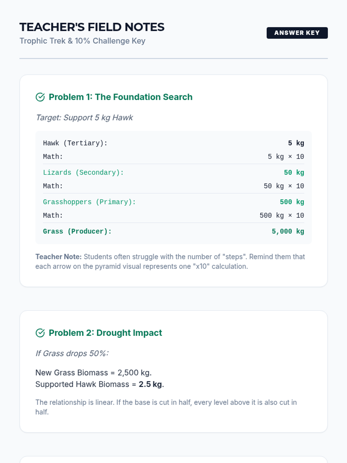Click the bold Teacher Note label
Screen dimensions: 347x463
pyautogui.click(x=58, y=257)
